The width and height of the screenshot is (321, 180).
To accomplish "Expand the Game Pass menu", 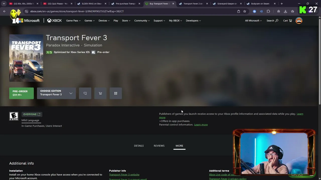I will (x=73, y=20).
